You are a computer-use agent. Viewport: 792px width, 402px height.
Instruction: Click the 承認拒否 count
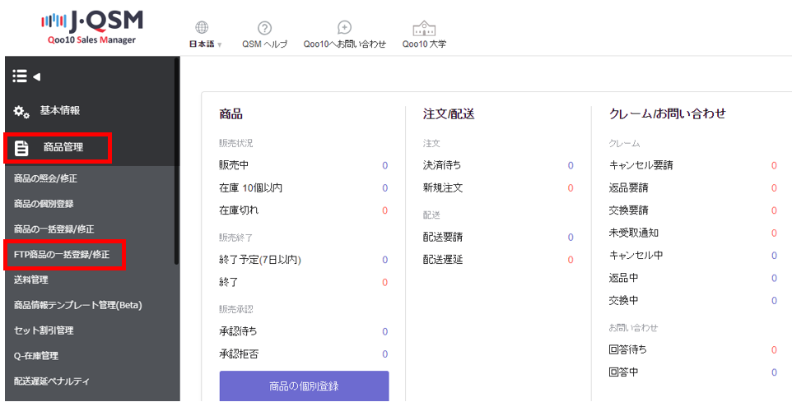[x=385, y=354]
